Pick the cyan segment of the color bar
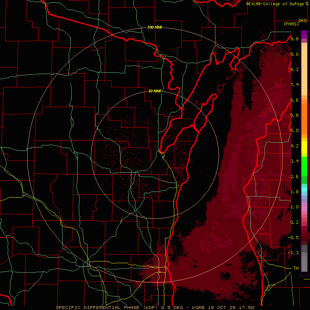 tap(304, 189)
